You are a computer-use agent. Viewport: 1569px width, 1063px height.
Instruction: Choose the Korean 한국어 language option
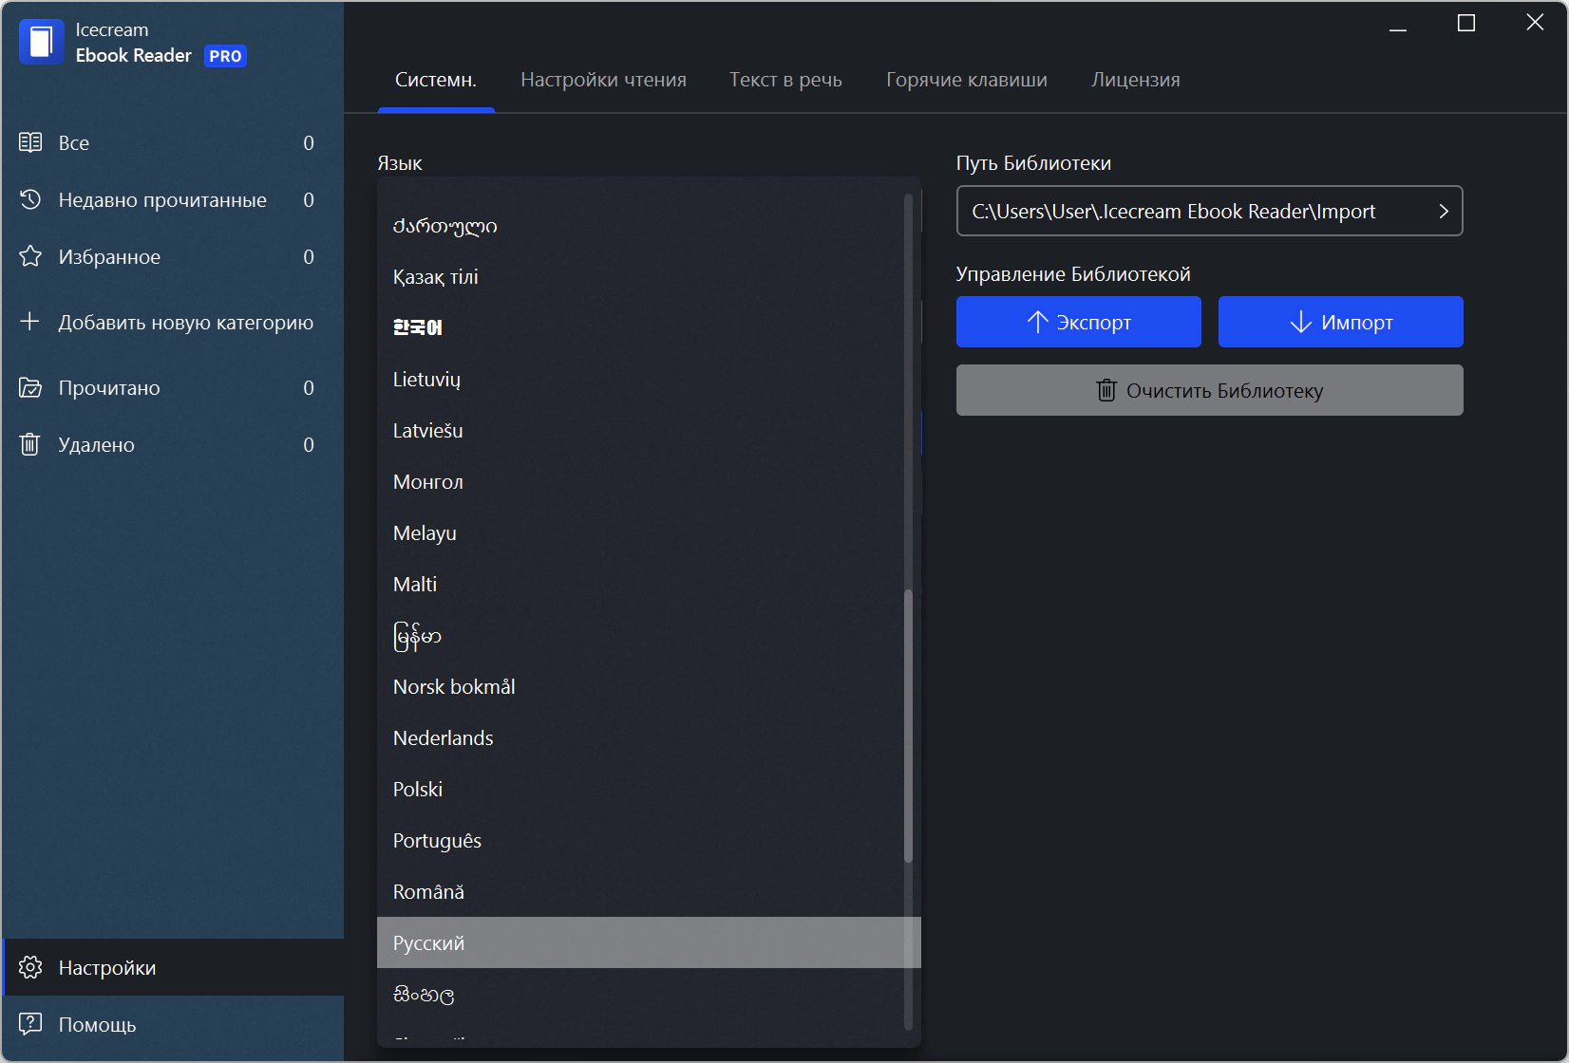coord(649,328)
